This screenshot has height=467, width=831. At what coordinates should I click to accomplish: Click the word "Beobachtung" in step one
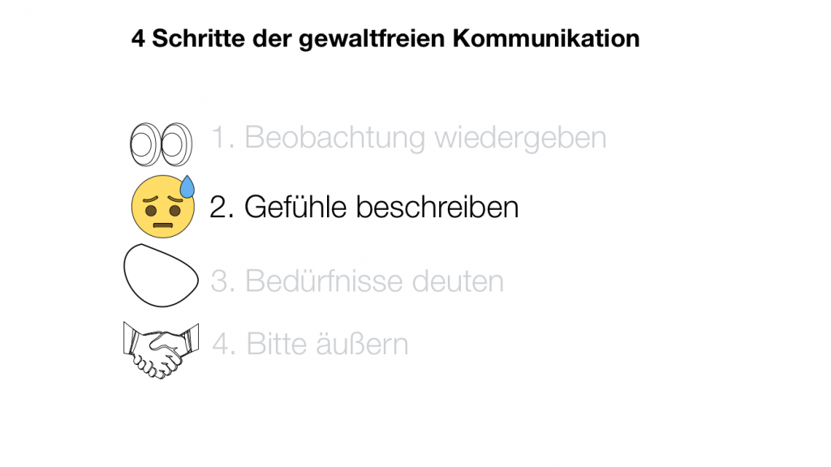[x=334, y=138]
